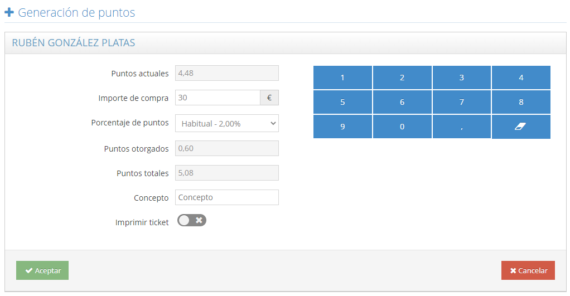
Task: Focus the Importe de compra field
Action: 218,98
